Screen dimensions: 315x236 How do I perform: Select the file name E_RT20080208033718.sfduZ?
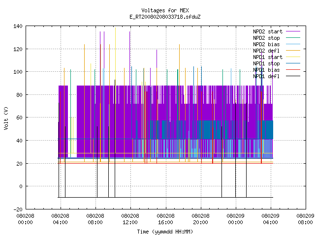pyautogui.click(x=165, y=17)
